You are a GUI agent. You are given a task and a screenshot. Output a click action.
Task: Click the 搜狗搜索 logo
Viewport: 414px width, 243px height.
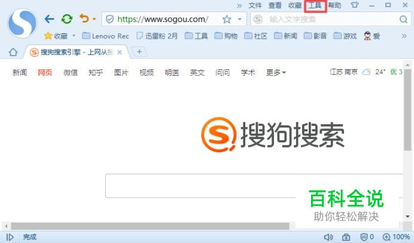272,135
